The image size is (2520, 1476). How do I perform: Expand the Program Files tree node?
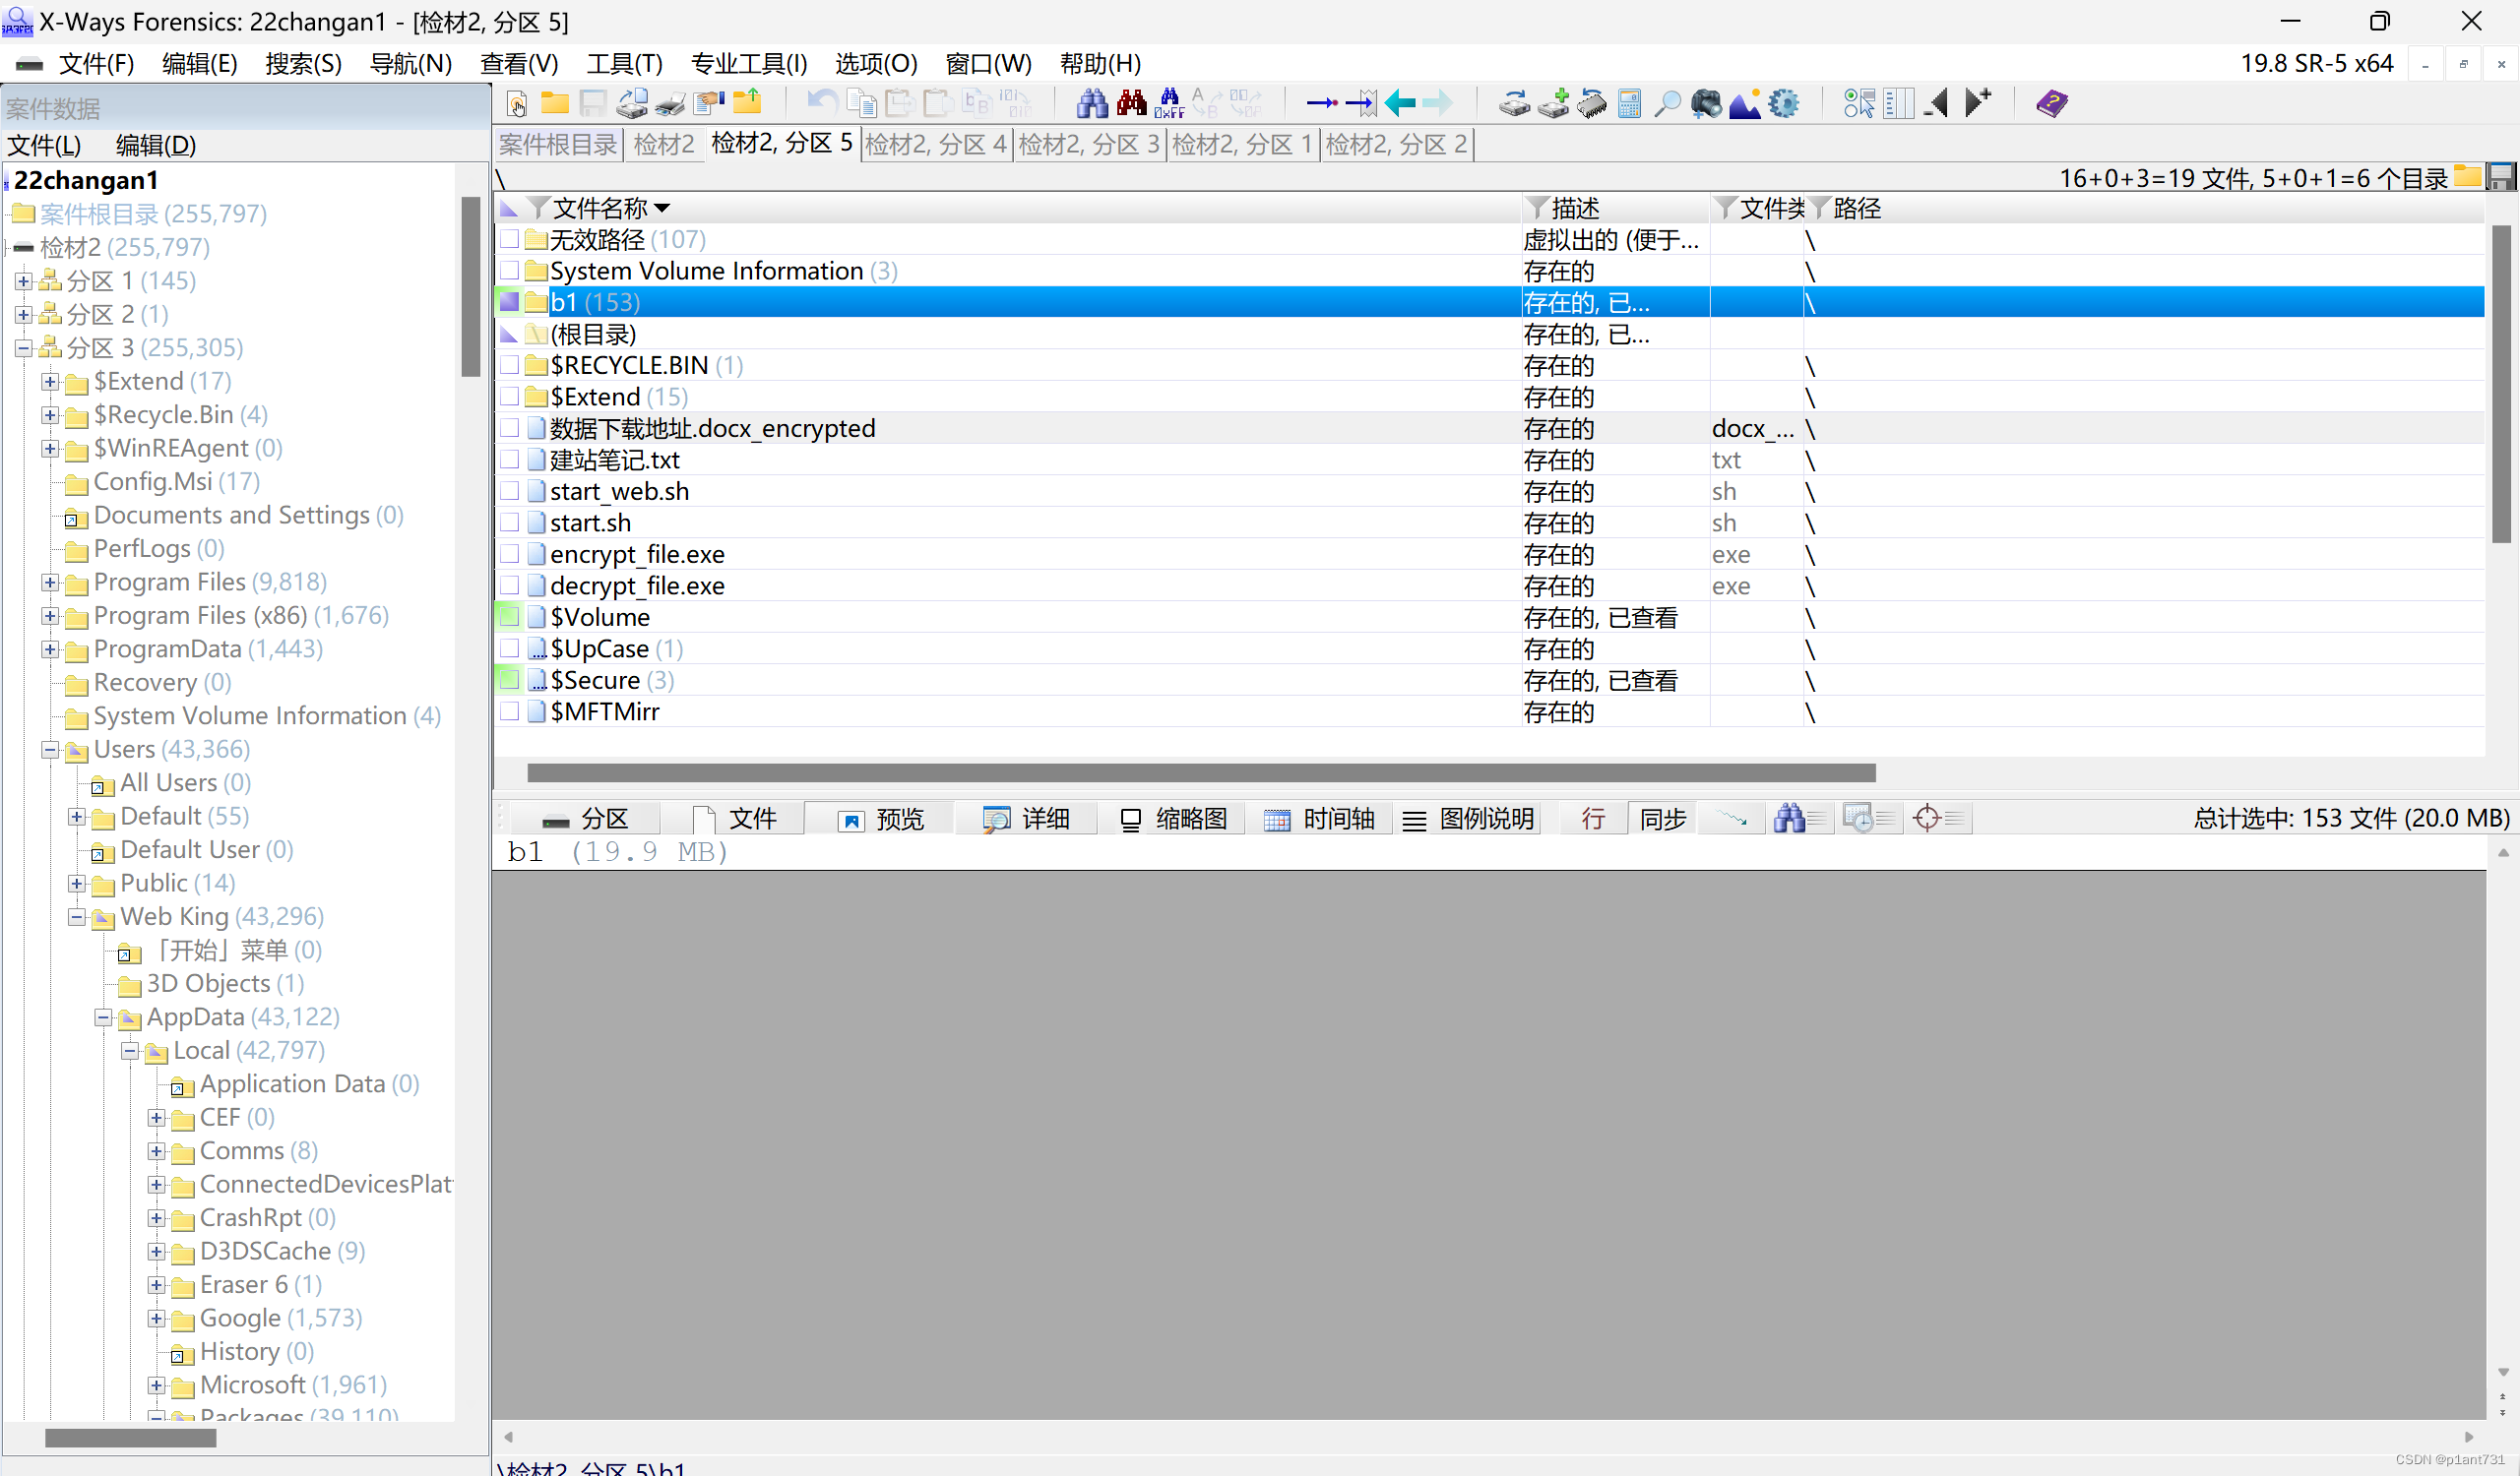[x=50, y=583]
